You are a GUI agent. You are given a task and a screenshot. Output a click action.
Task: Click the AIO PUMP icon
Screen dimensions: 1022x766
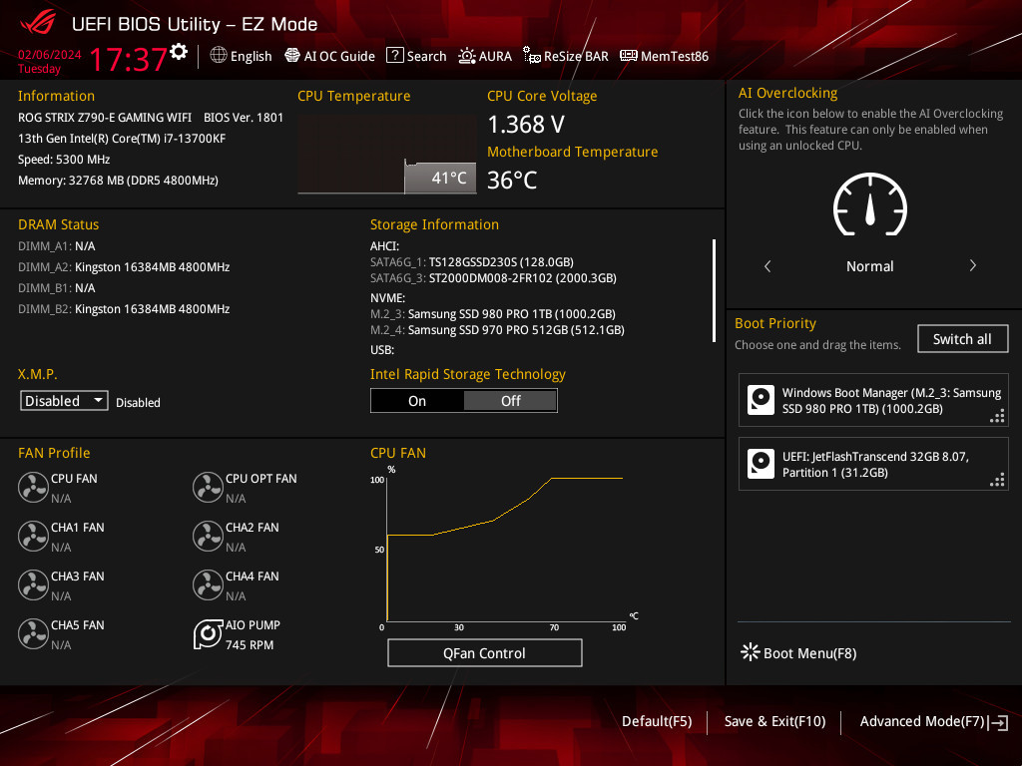(208, 634)
